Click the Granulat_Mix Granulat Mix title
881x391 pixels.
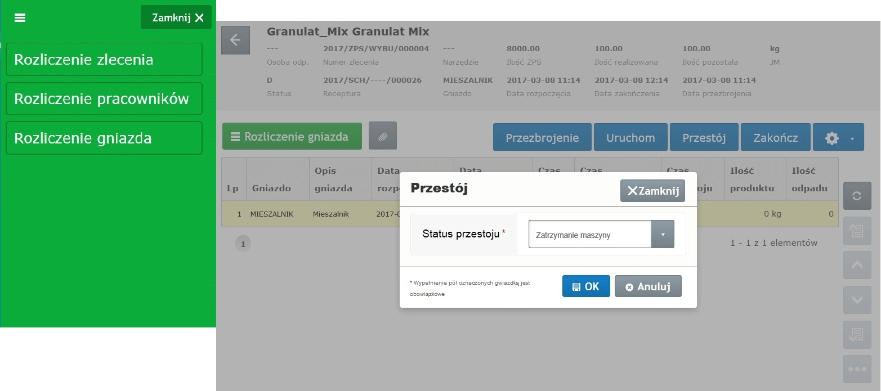(x=348, y=32)
